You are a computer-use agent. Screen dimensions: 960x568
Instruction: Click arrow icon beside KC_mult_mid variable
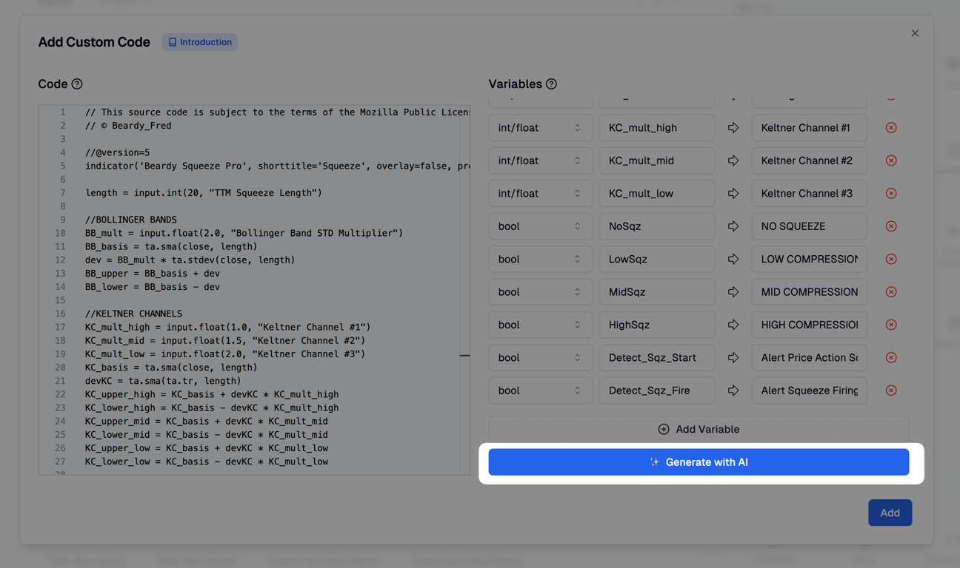pyautogui.click(x=733, y=160)
